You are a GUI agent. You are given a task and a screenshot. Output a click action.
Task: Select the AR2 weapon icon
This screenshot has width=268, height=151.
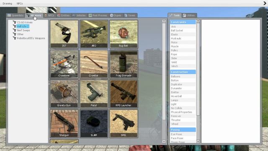(94, 34)
